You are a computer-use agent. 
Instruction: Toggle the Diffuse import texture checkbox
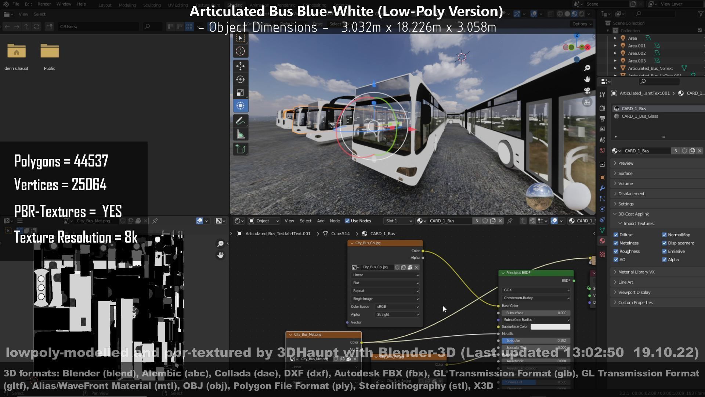[616, 235]
